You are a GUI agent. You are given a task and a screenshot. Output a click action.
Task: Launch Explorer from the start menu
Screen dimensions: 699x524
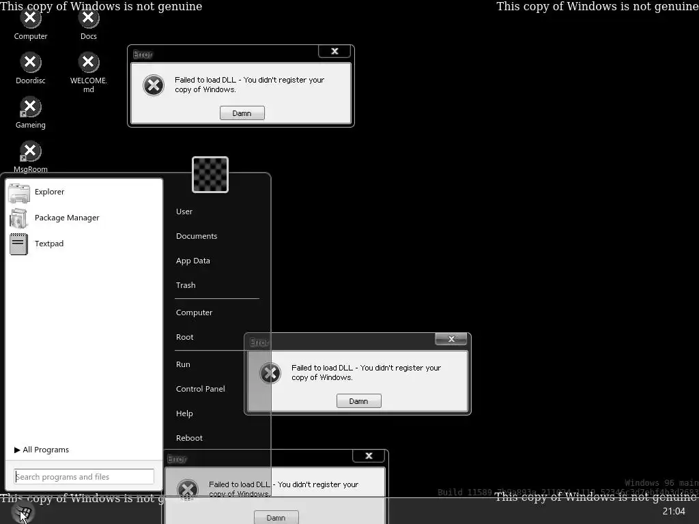click(84, 192)
